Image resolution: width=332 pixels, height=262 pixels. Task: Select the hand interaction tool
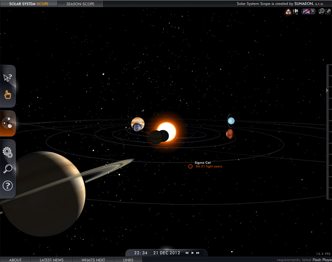click(7, 95)
